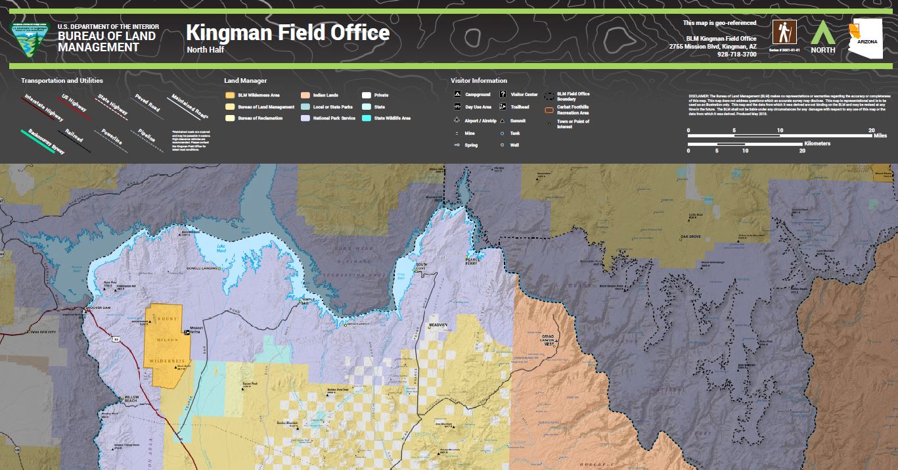Image resolution: width=898 pixels, height=470 pixels.
Task: Select the Day Use Area picnic icon
Action: coord(457,107)
